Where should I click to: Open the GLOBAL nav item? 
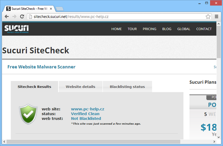coord(184,29)
